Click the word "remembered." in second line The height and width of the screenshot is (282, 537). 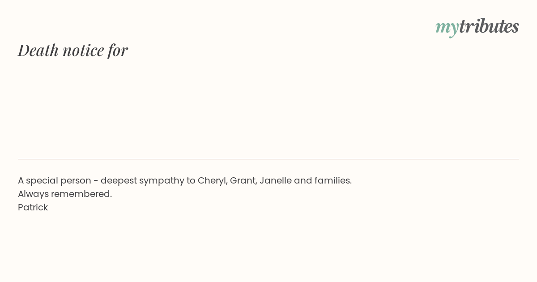pos(81,194)
